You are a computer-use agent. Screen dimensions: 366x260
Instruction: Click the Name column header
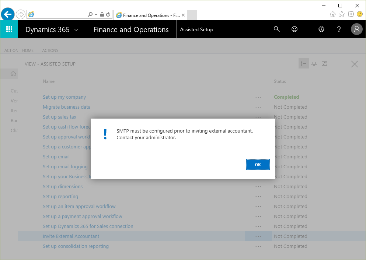click(x=49, y=81)
